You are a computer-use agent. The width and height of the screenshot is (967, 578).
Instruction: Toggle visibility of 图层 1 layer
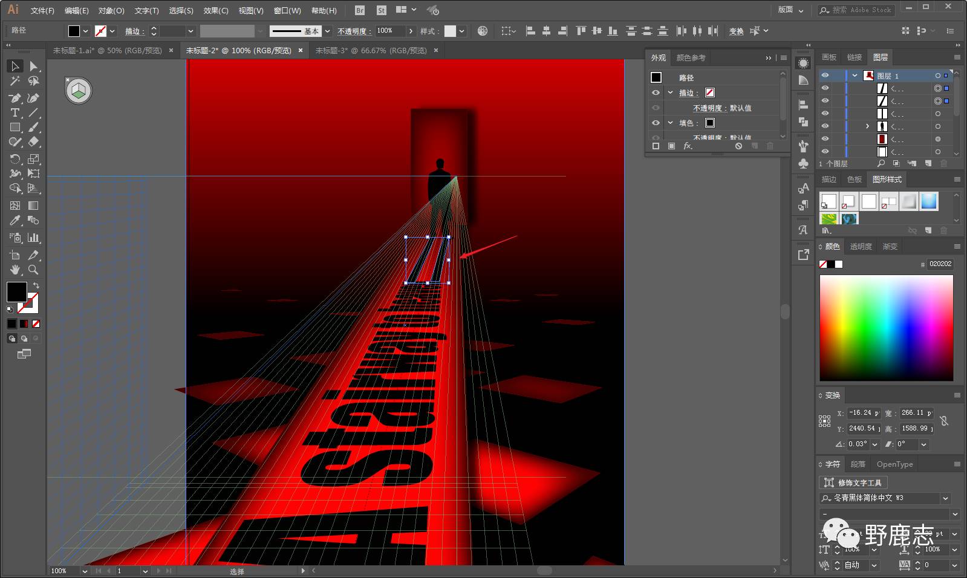point(825,76)
